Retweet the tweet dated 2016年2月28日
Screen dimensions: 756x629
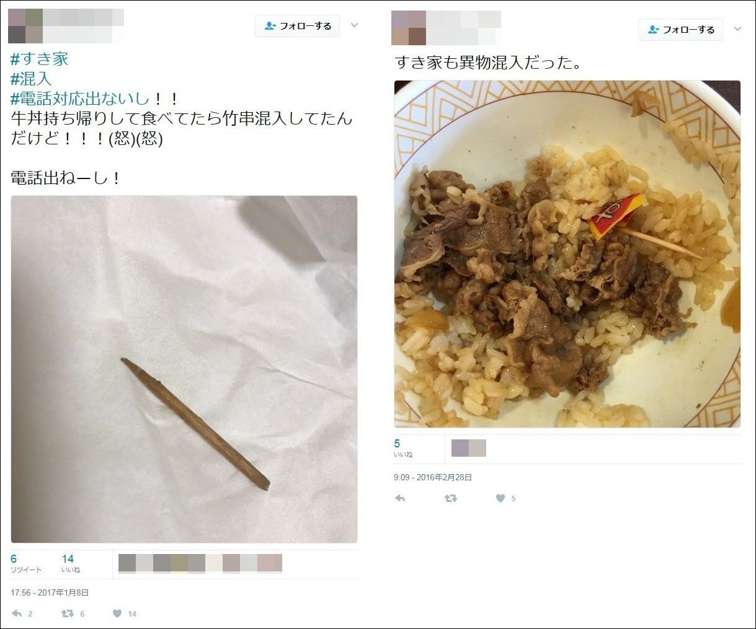coord(451,498)
